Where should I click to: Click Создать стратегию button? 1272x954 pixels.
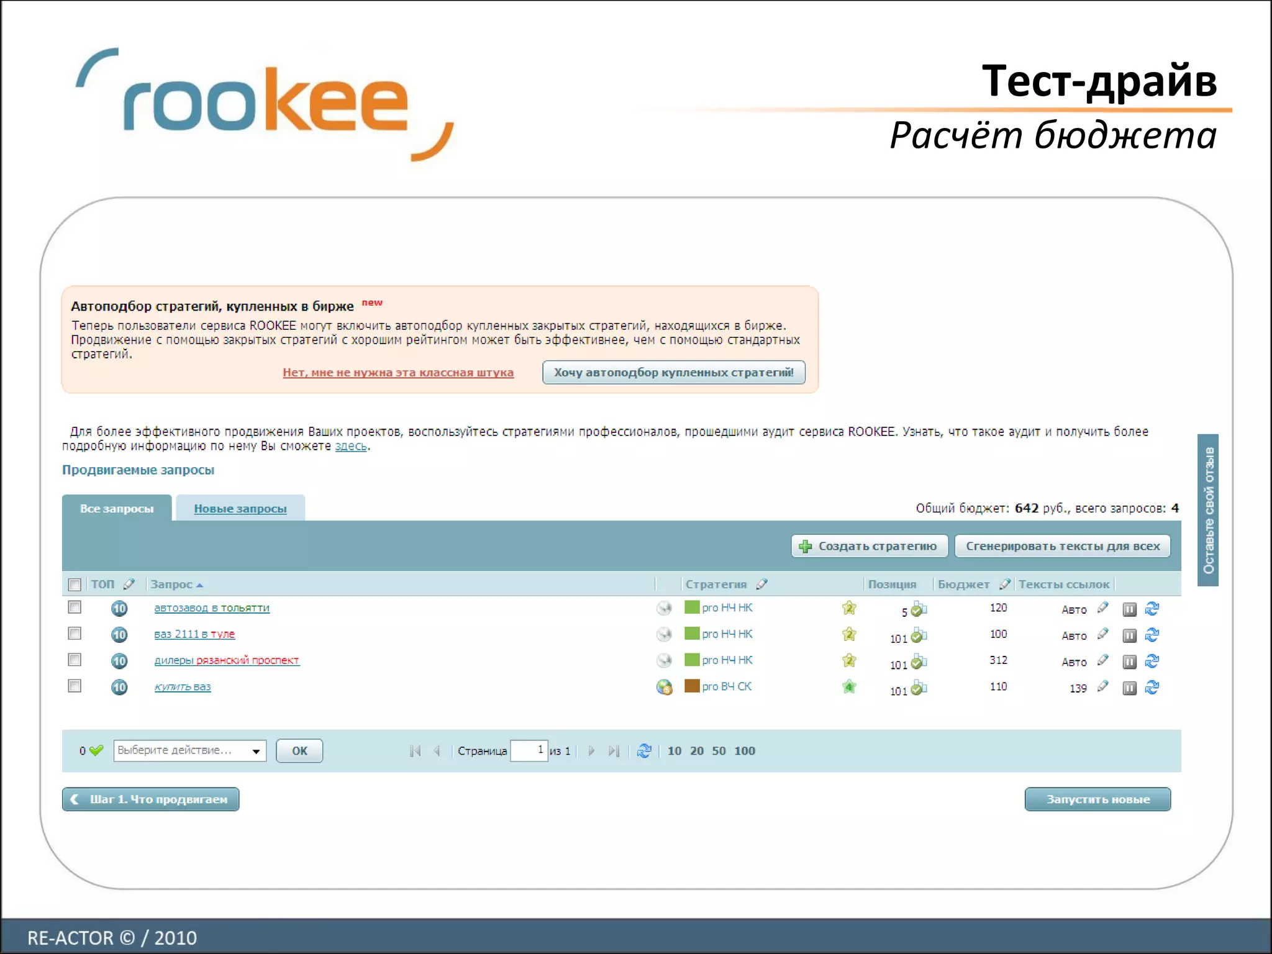pos(869,546)
